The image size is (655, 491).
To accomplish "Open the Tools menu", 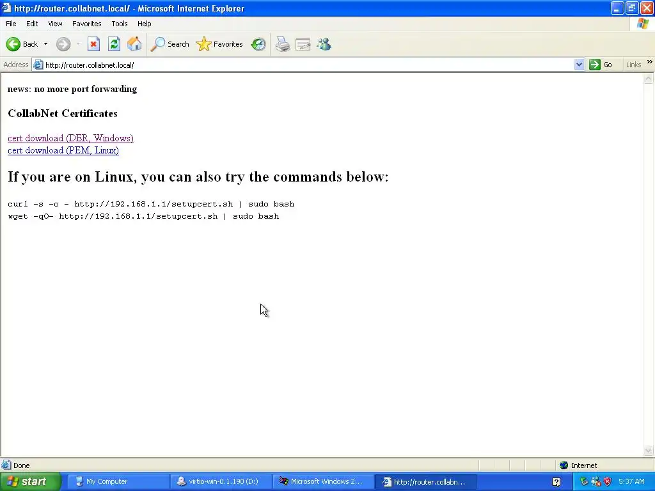I will pos(120,24).
